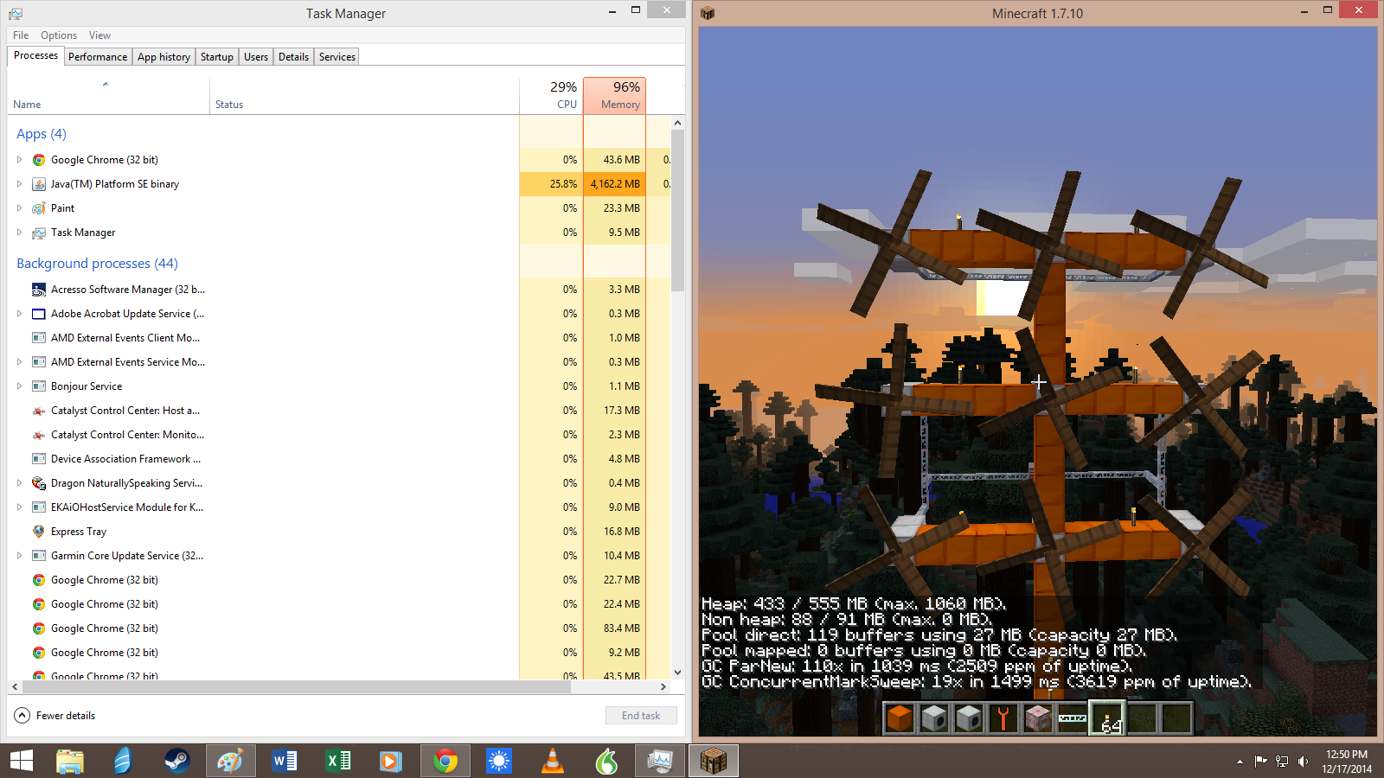The image size is (1384, 778).
Task: Collapse view with Fewer details
Action: 55,716
